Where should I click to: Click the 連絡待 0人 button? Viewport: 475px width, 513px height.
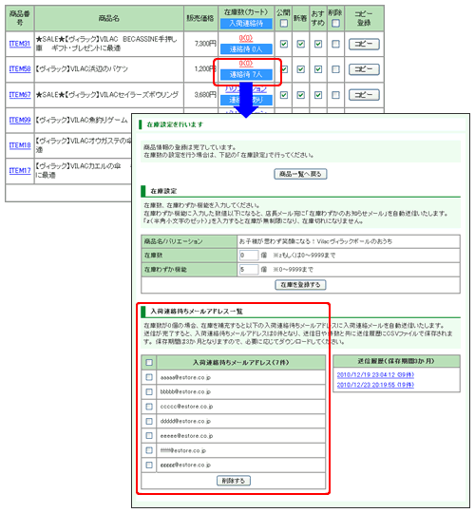pos(246,49)
